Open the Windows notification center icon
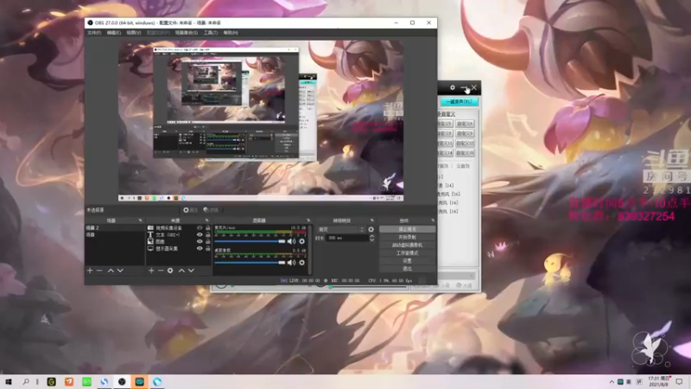The image size is (691, 389). (x=679, y=381)
